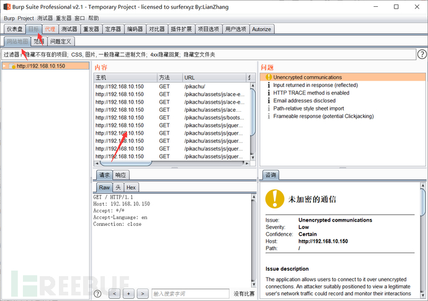The width and height of the screenshot is (428, 301).
Task: Click the search help question mark icon
Action: pos(97,294)
